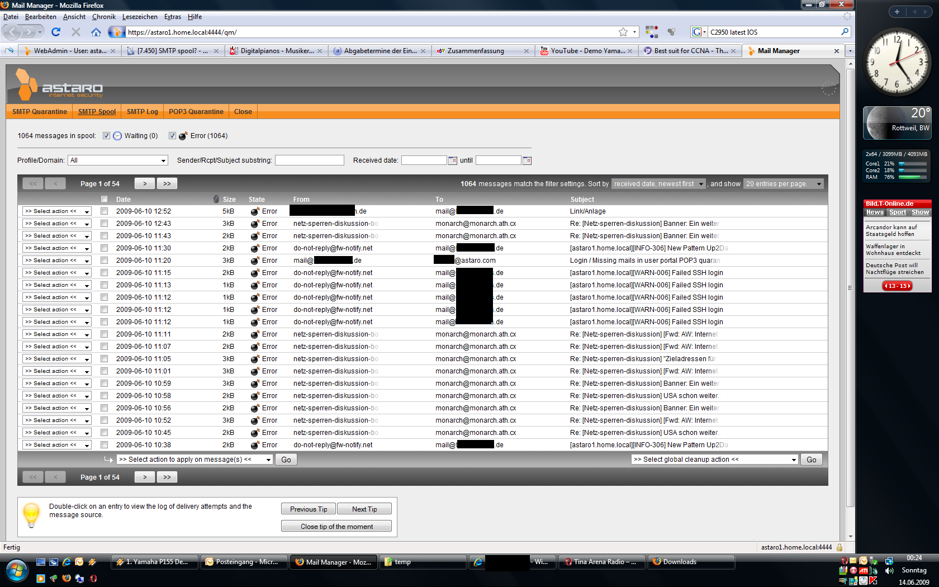Image resolution: width=939 pixels, height=587 pixels.
Task: Open the Received date from calendar icon
Action: pyautogui.click(x=453, y=160)
